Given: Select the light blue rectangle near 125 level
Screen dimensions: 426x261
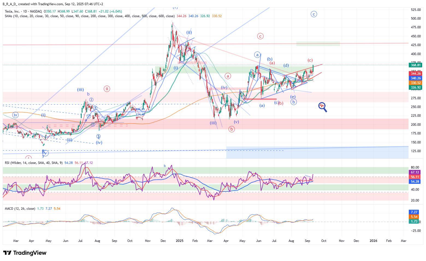Looking at the screenshot, I should (x=317, y=152).
